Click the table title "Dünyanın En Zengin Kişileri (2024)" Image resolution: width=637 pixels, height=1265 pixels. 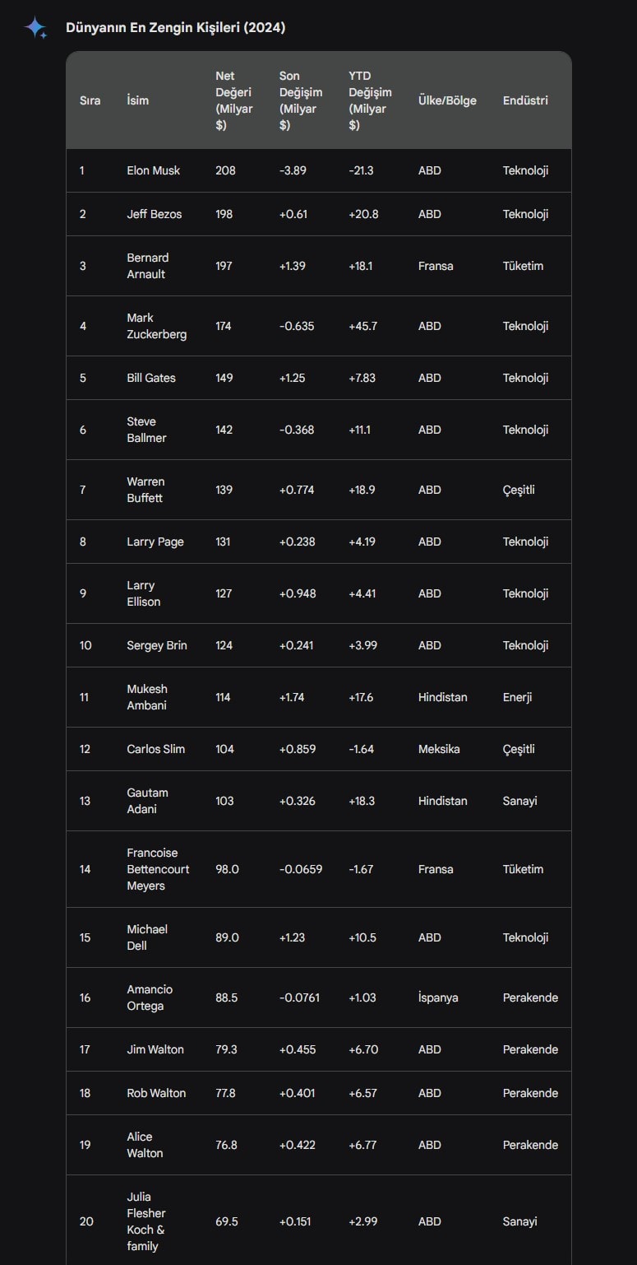click(175, 28)
